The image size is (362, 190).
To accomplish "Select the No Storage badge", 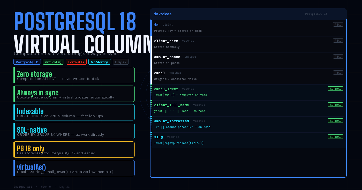I will click(100, 62).
